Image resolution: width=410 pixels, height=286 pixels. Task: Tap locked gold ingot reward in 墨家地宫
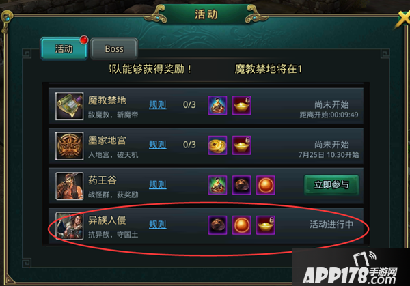pyautogui.click(x=241, y=145)
